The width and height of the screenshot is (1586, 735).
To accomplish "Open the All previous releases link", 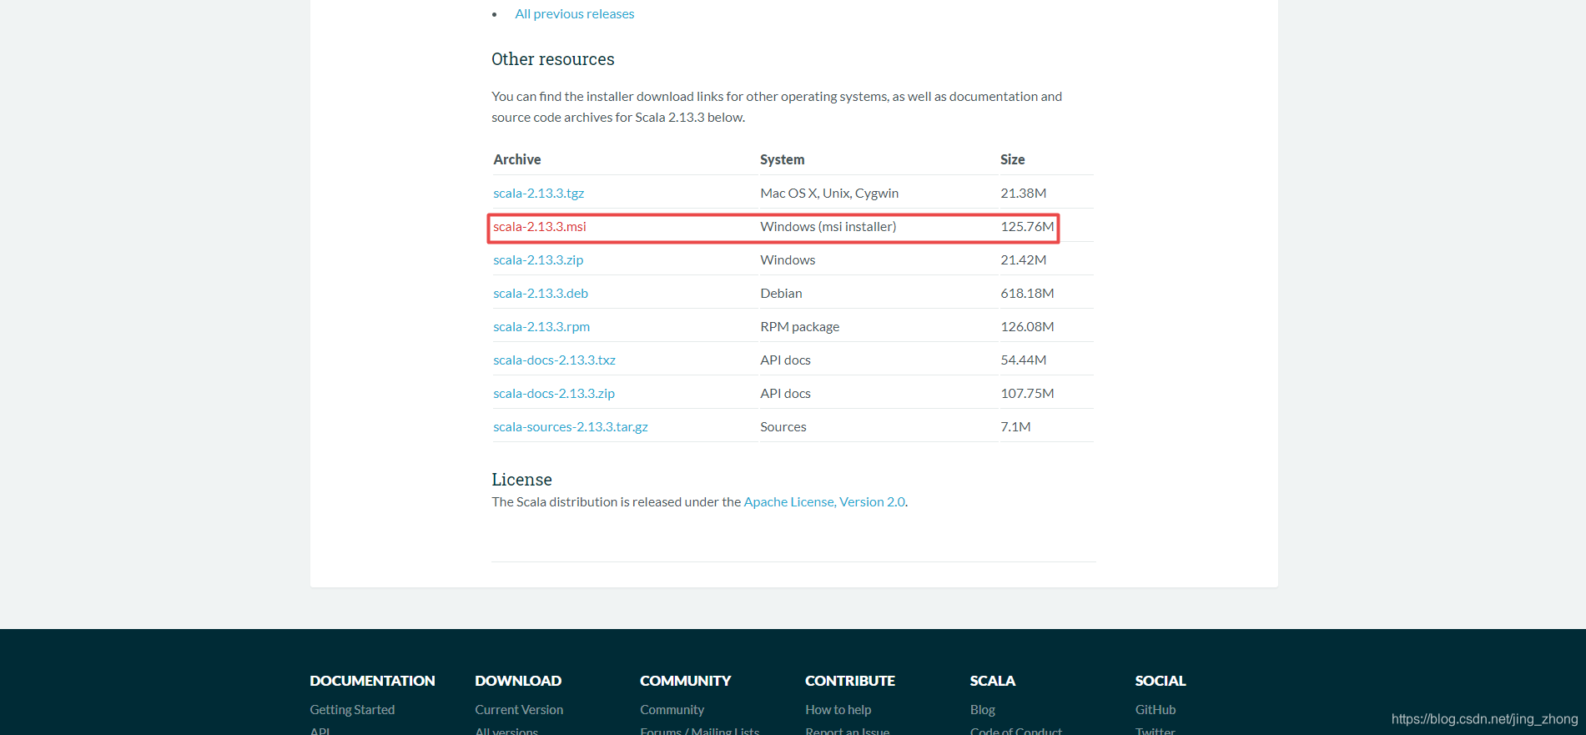I will coord(574,14).
